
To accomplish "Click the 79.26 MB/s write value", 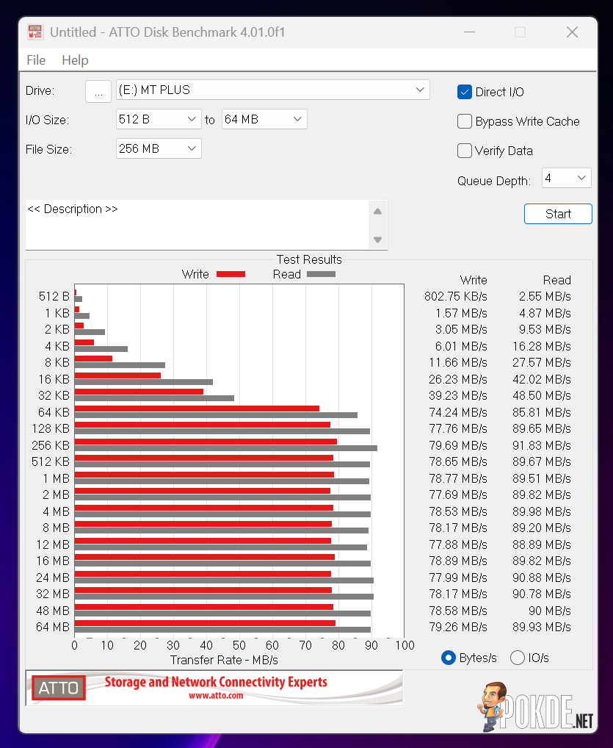I will point(458,627).
